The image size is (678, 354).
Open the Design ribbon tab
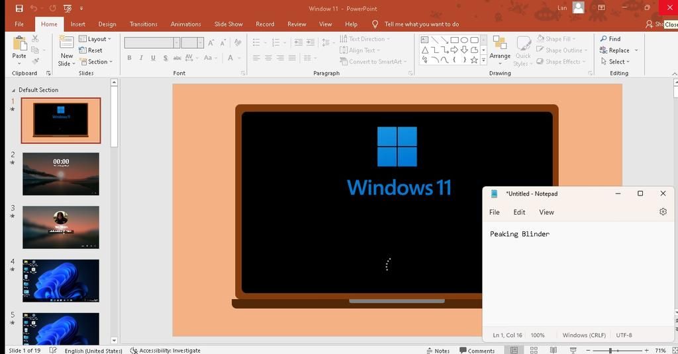point(107,24)
